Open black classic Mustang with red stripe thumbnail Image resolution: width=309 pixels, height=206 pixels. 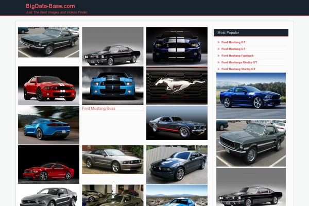[177, 123]
